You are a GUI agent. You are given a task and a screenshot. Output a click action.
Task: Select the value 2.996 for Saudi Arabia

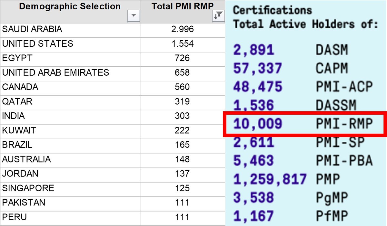pos(182,30)
